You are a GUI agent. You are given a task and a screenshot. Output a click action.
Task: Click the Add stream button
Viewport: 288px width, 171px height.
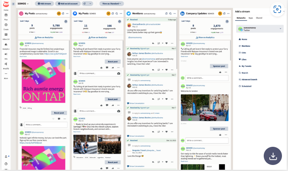point(44,4)
